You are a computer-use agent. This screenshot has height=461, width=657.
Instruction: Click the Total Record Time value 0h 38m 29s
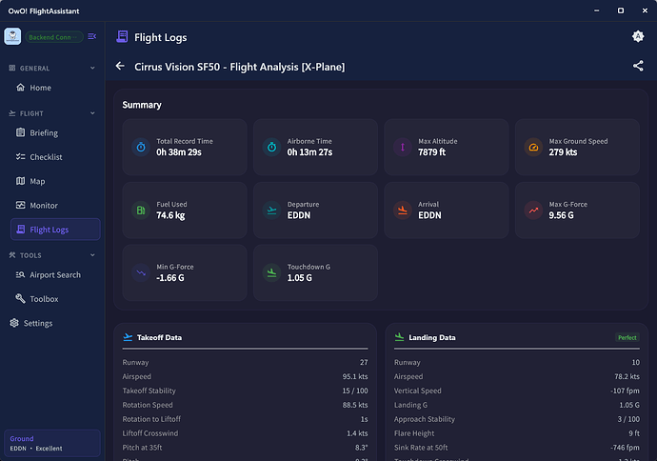point(179,152)
